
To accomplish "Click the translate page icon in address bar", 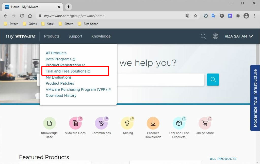I will 187,16.
